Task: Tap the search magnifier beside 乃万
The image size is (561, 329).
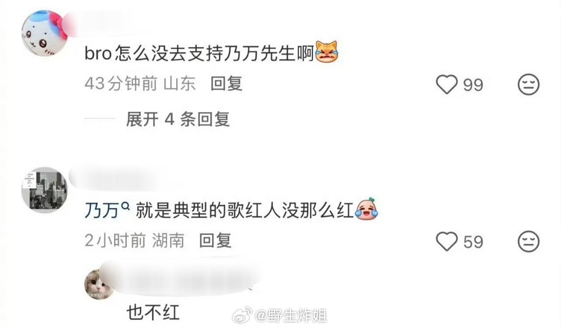Action: pos(125,206)
